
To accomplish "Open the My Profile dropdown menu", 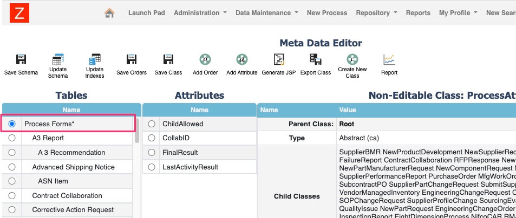I will click(458, 13).
